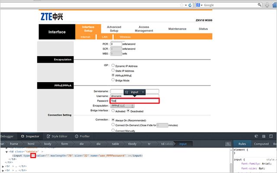Screen dimensions: 277x173
Task: Choose the Static IP Address ISP option
Action: point(113,70)
